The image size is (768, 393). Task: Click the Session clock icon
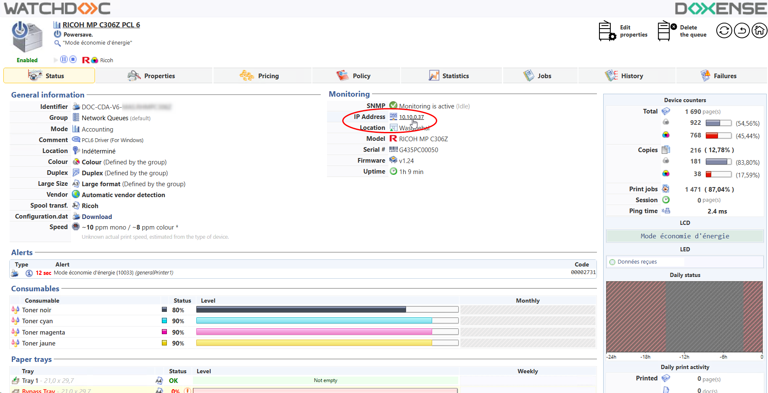point(666,200)
